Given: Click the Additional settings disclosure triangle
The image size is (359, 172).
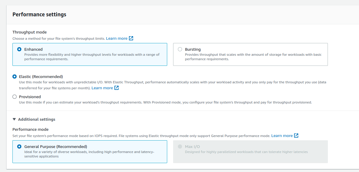Looking at the screenshot, I should [x=14, y=119].
